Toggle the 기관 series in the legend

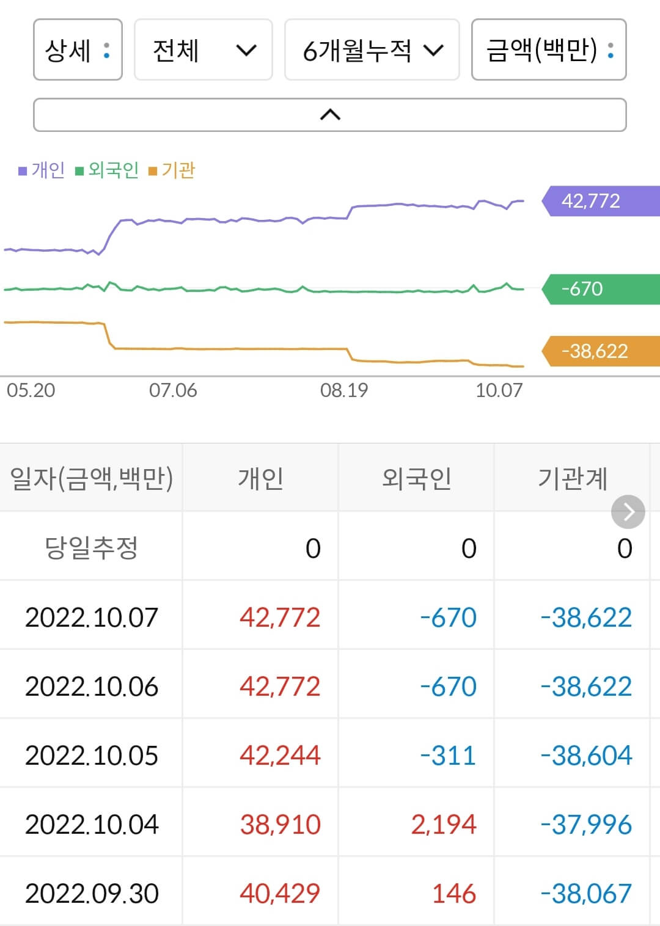[x=178, y=170]
